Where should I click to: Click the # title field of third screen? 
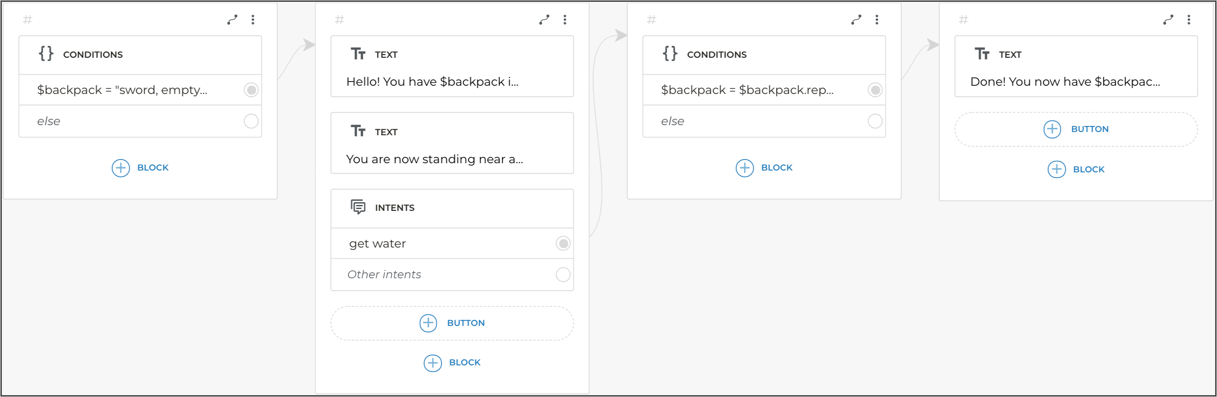652,20
